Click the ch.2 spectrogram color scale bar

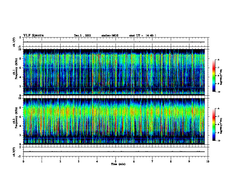click(x=214, y=125)
